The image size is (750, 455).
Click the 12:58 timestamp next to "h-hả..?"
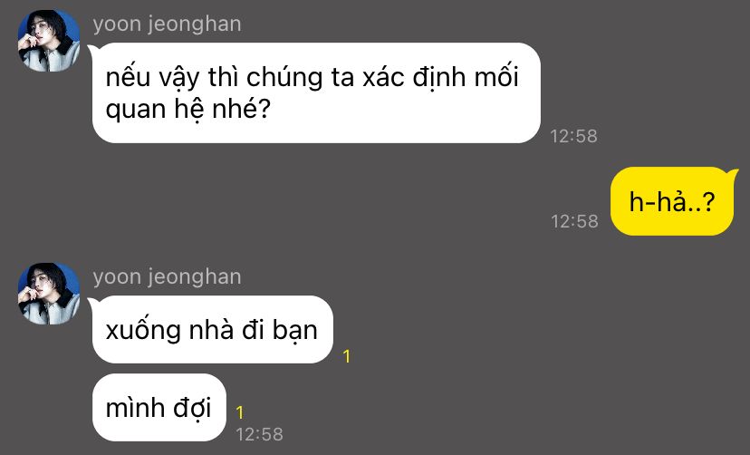(574, 221)
